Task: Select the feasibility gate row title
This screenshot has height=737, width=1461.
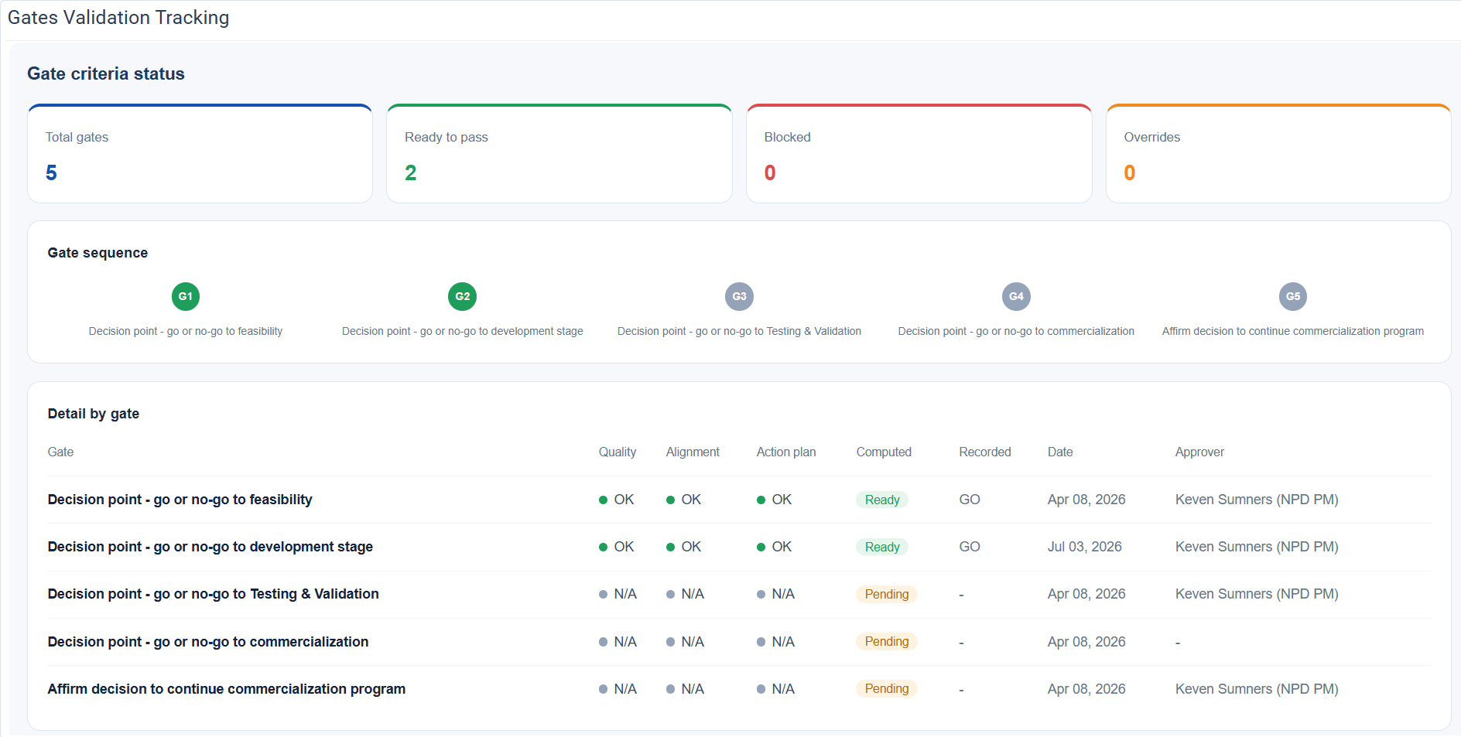Action: (x=180, y=500)
